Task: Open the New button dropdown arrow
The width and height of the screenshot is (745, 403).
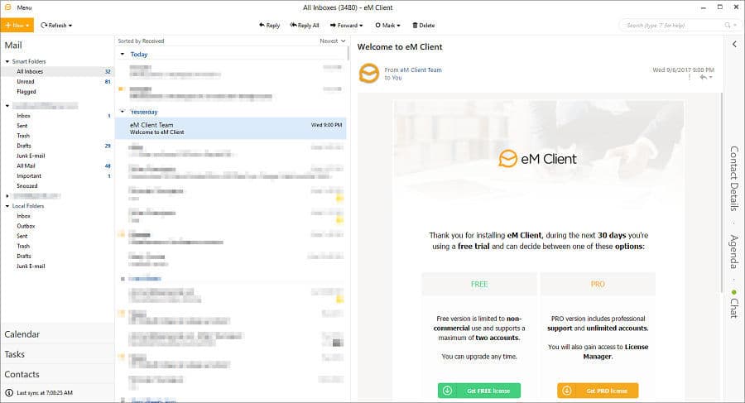Action: [27, 25]
